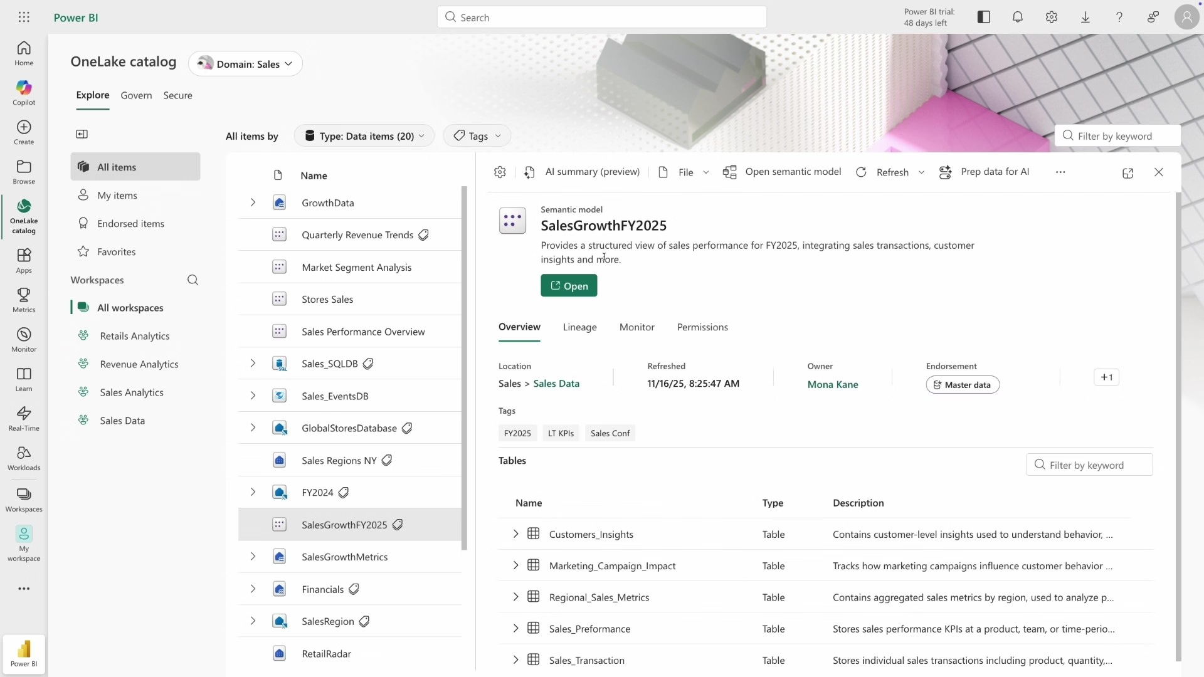Click AI summary (preview)
1204x677 pixels.
(582, 172)
